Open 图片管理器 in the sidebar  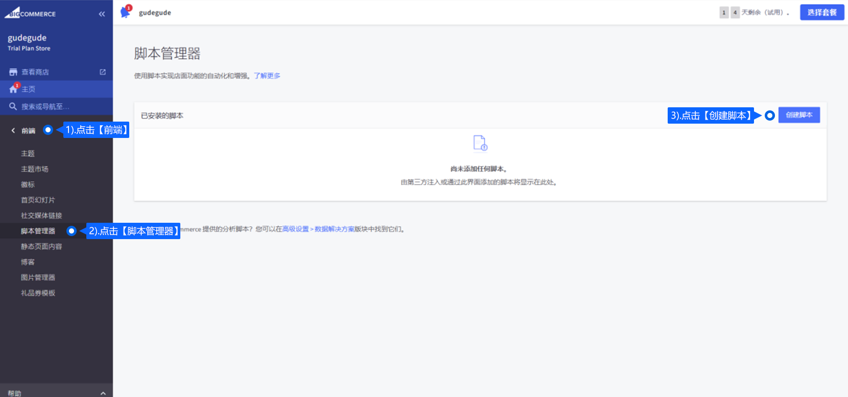(38, 277)
